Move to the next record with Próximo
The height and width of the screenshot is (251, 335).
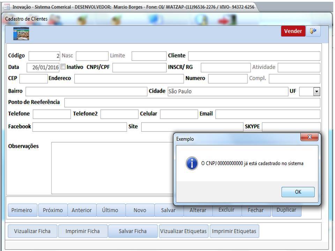(x=53, y=210)
